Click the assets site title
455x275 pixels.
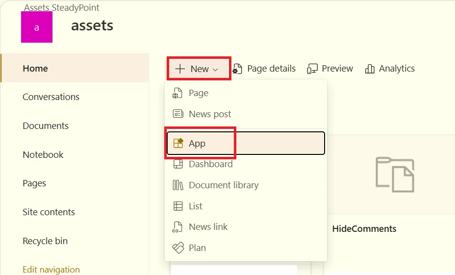click(92, 25)
